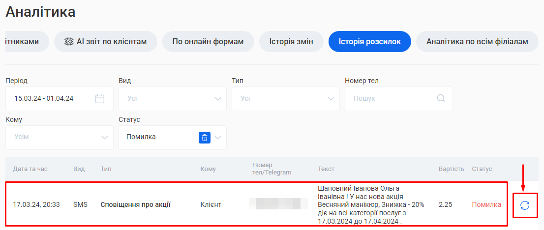Click the Період date range field
Image resolution: width=544 pixels, height=230 pixels.
coord(60,98)
